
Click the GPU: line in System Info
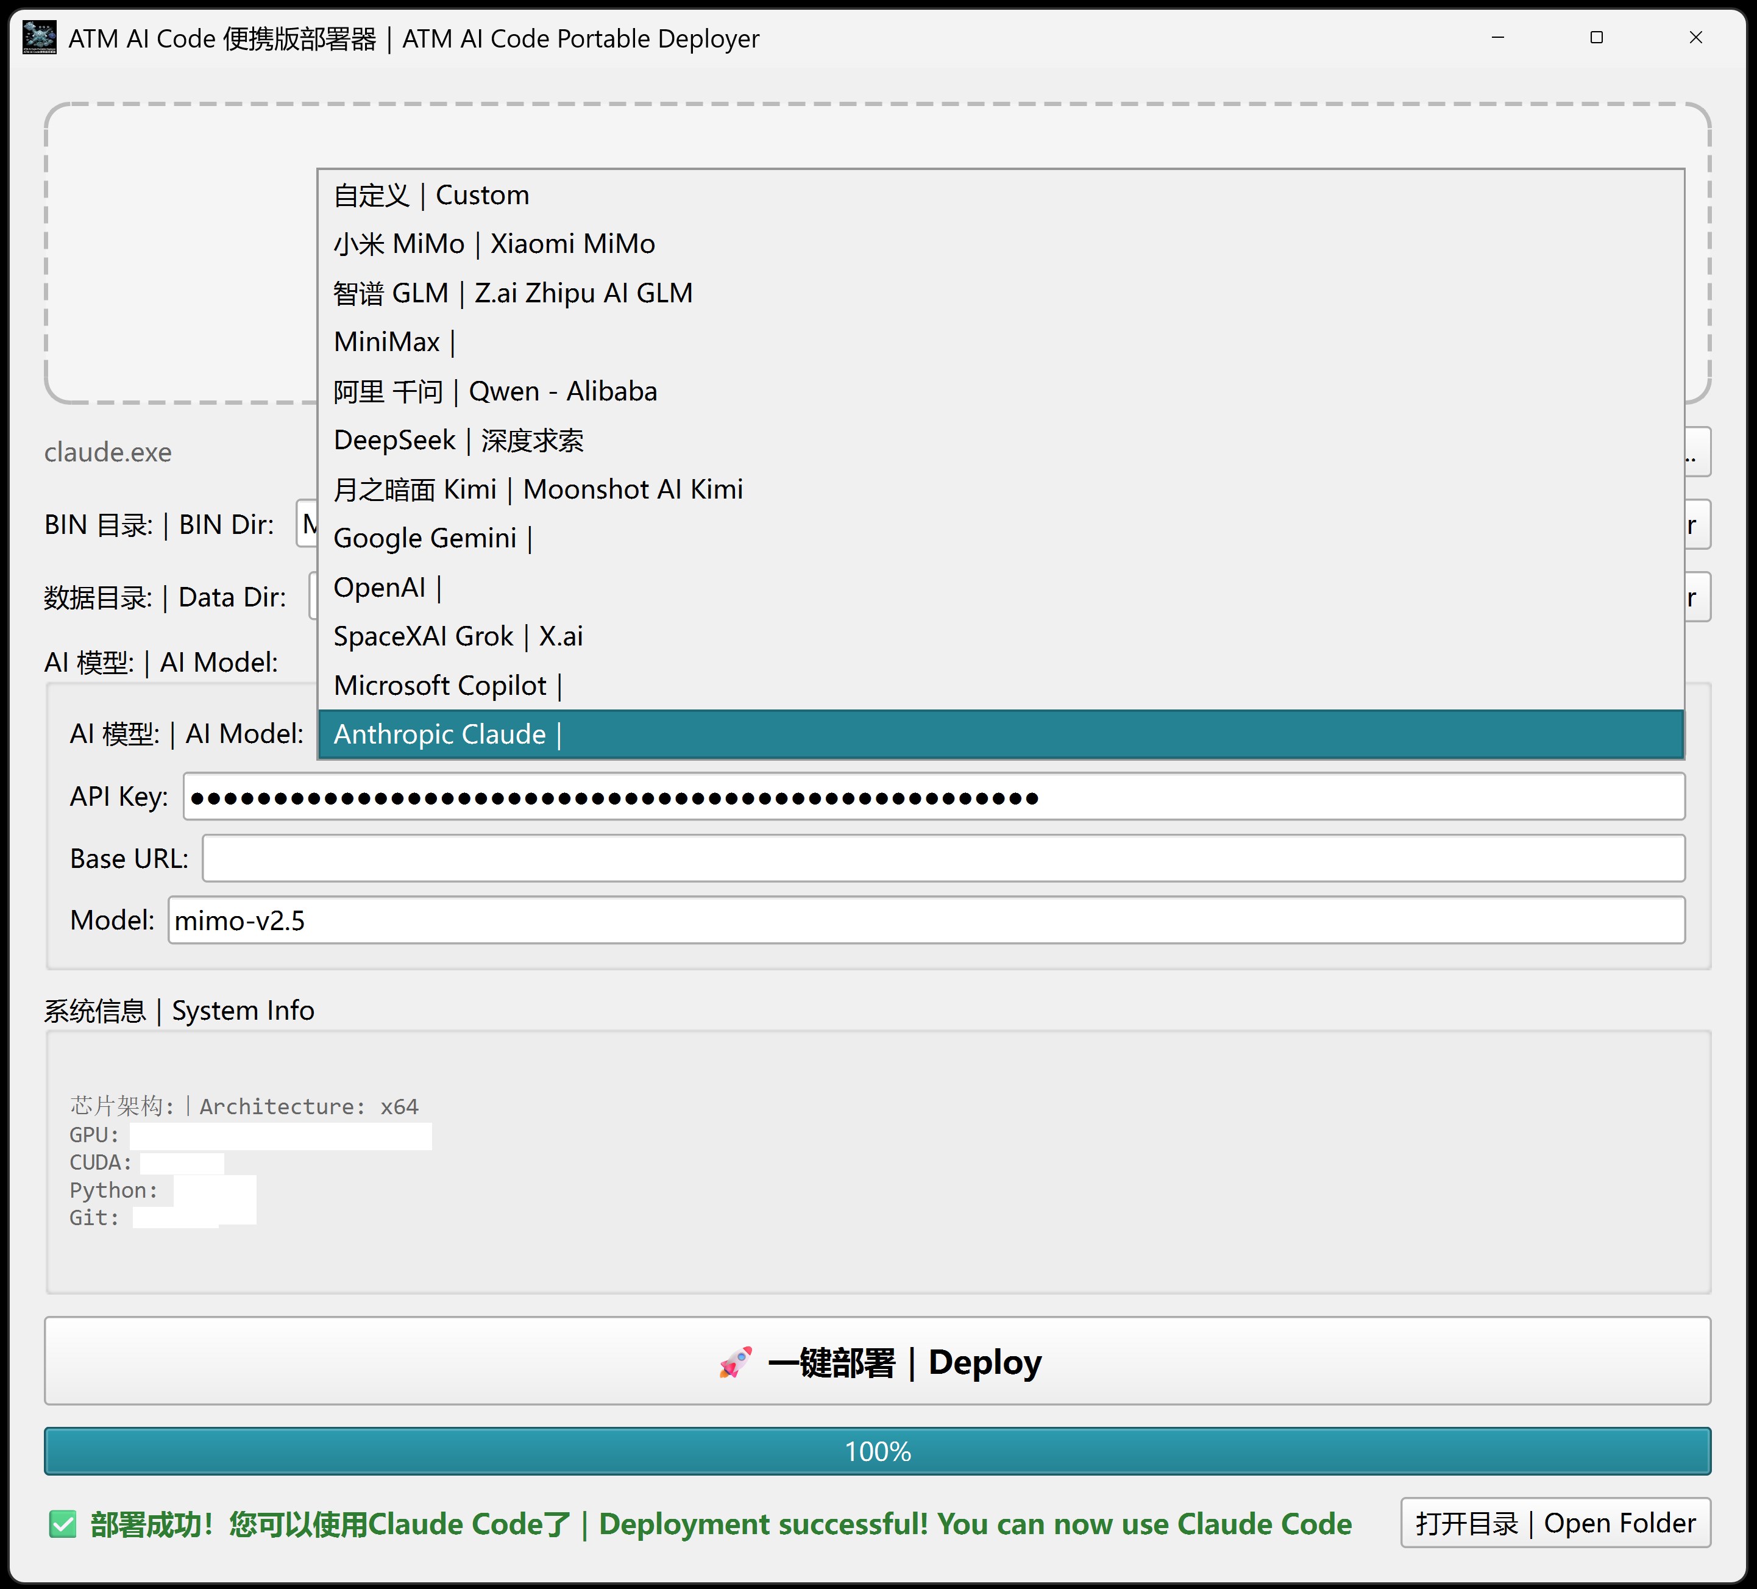250,1135
